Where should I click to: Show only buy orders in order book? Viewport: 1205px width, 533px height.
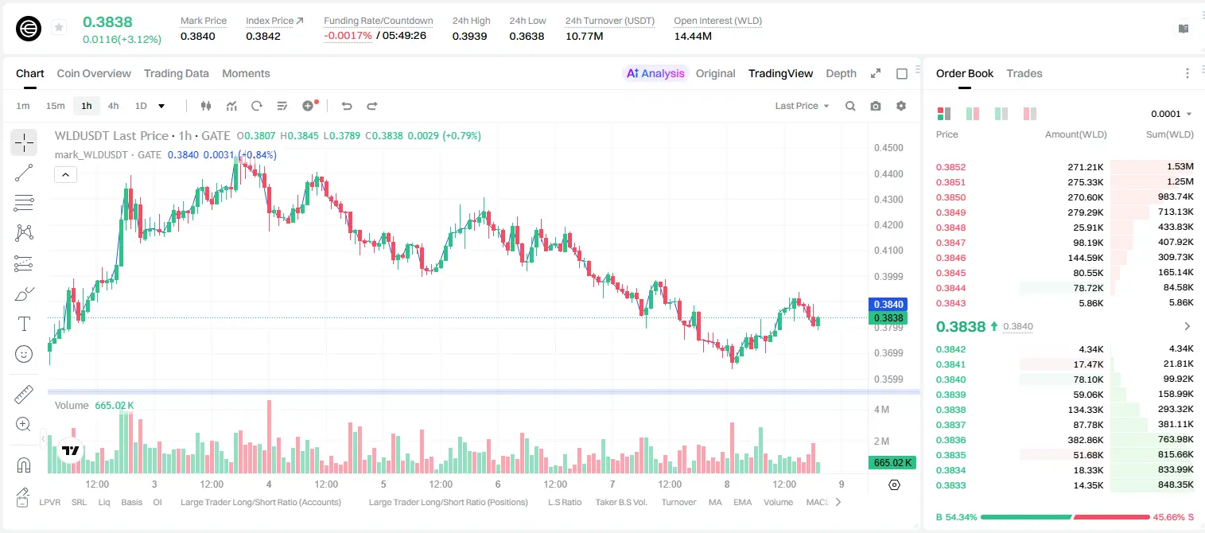(1001, 114)
